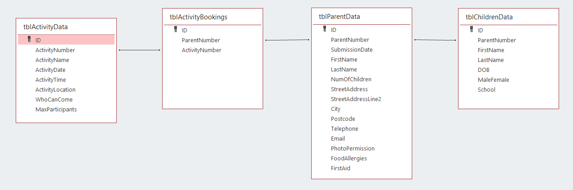
Task: Click the primary key icon in tblActivityBookings
Action: coord(176,30)
